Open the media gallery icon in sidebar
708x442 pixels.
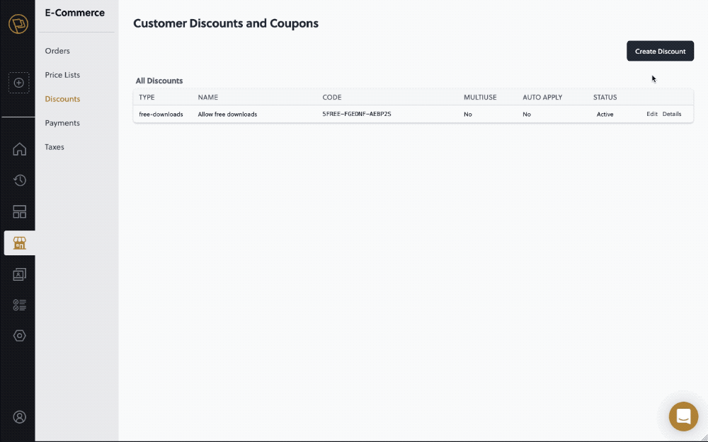point(20,274)
